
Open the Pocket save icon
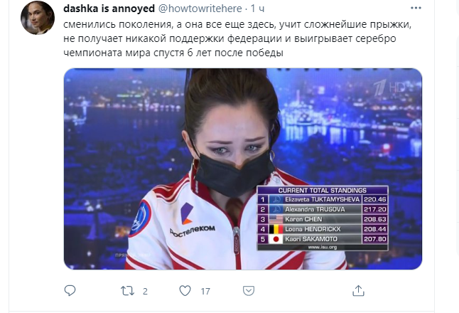pos(249,291)
